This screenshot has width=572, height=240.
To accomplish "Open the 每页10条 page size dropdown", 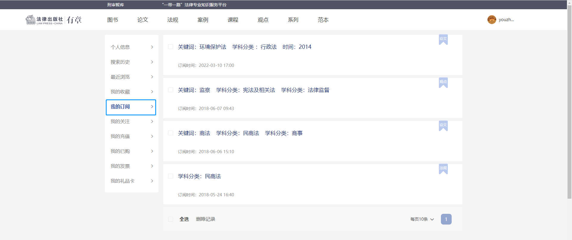I will coord(422,219).
